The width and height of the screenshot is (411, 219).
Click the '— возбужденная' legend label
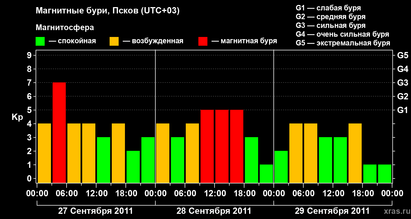click(x=153, y=41)
